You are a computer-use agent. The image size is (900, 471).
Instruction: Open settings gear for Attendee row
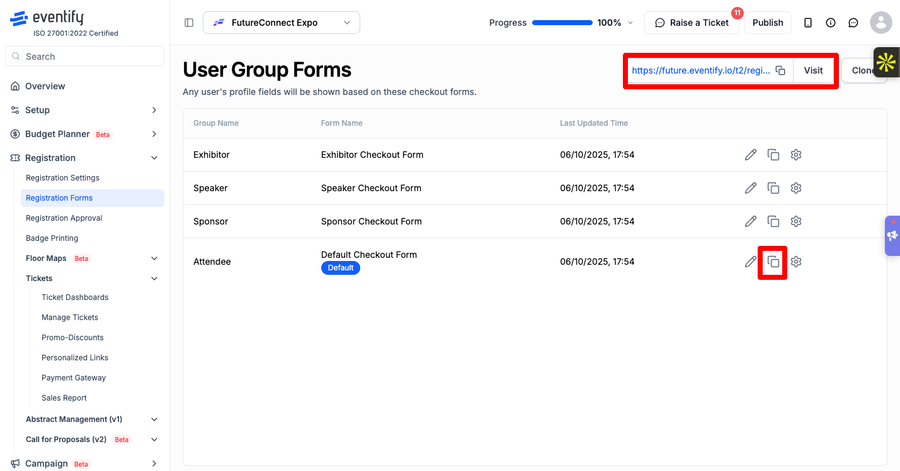[796, 262]
